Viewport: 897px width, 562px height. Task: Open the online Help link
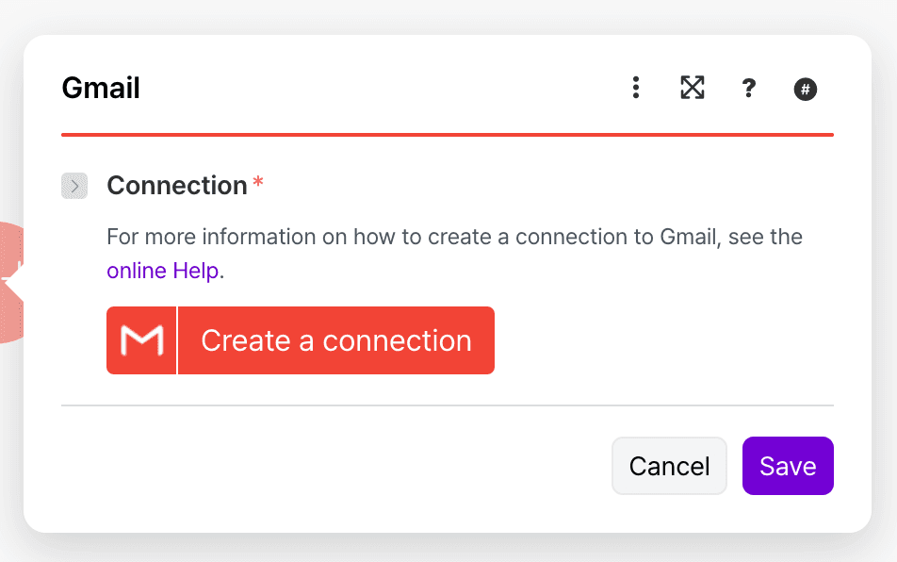click(x=160, y=271)
